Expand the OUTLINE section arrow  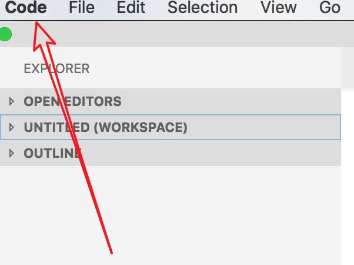[11, 153]
